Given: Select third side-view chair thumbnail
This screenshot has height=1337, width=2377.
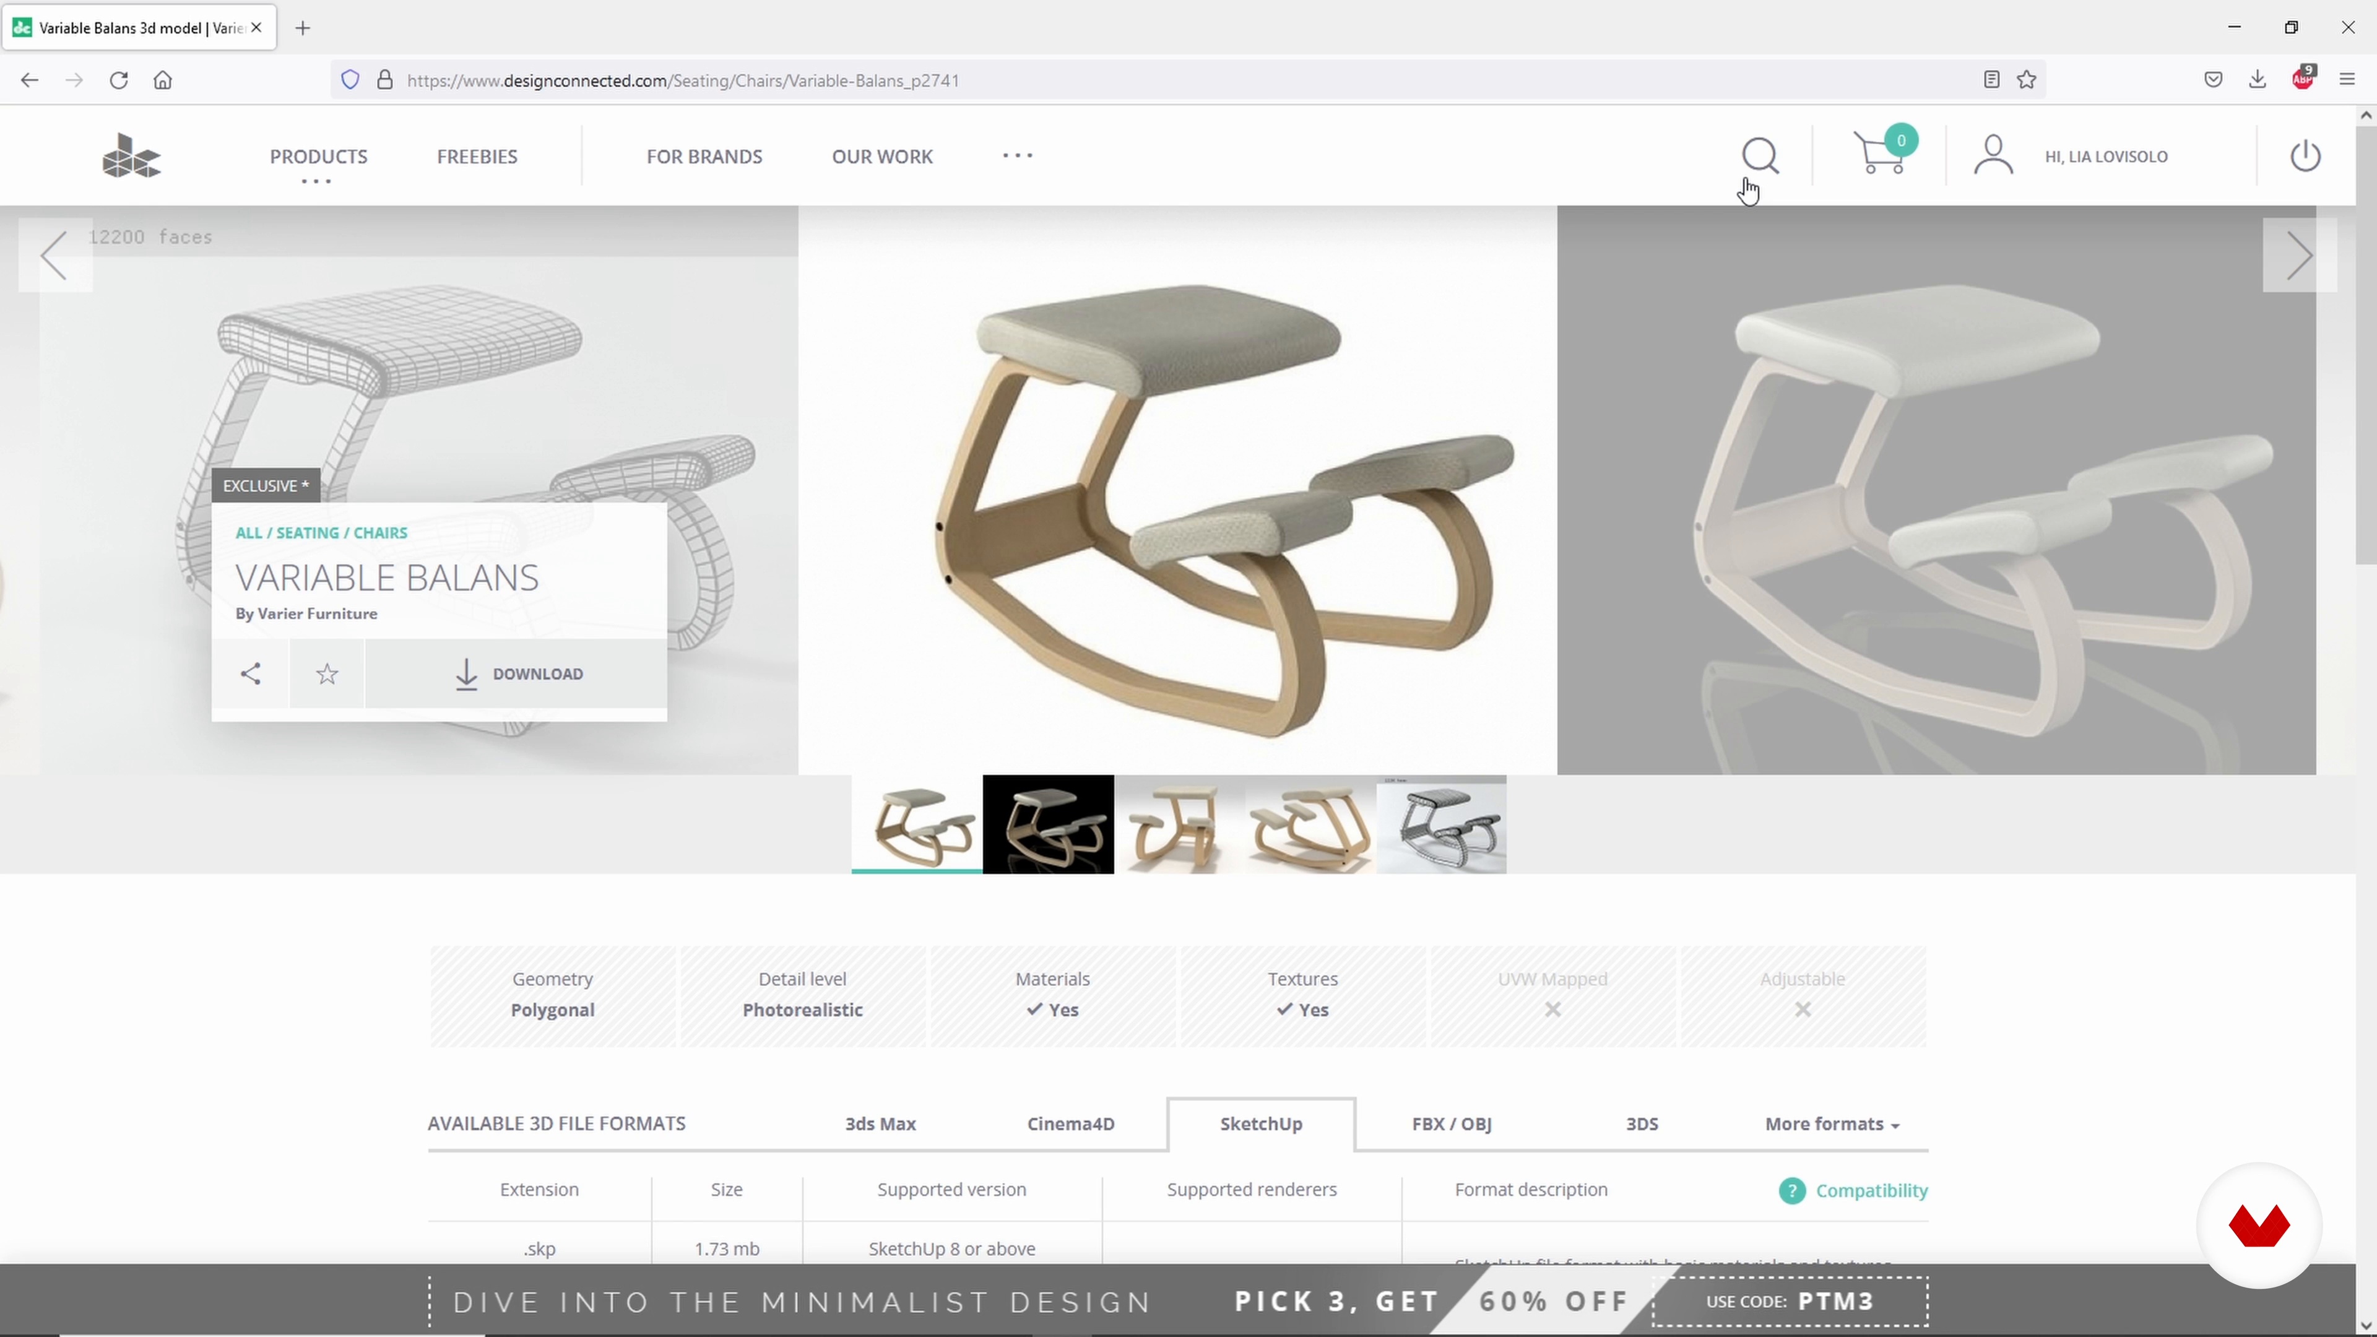Looking at the screenshot, I should click(1179, 824).
